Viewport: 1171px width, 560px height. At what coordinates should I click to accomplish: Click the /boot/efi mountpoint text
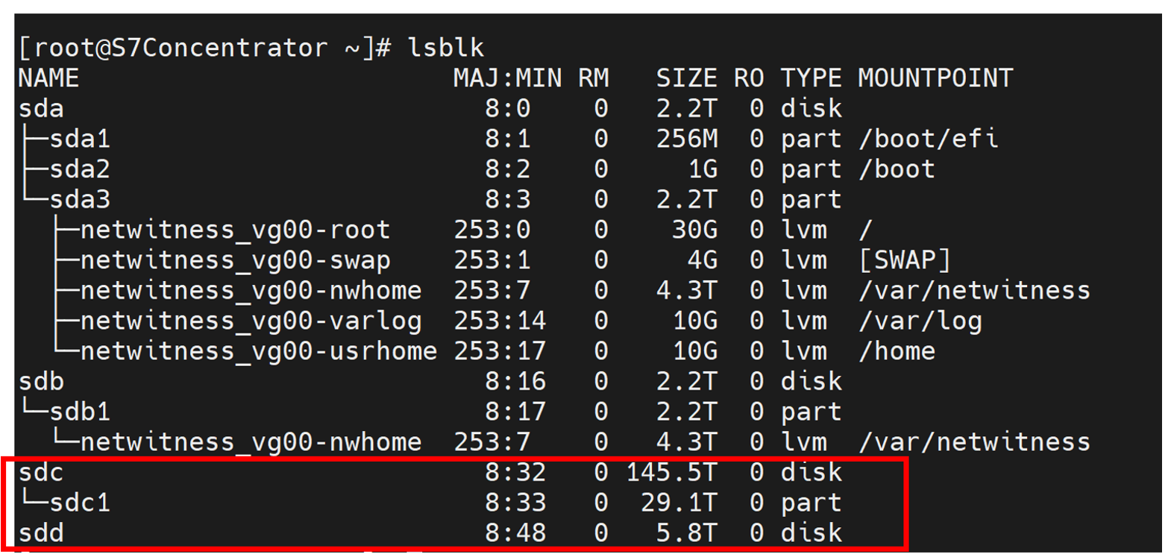point(928,139)
